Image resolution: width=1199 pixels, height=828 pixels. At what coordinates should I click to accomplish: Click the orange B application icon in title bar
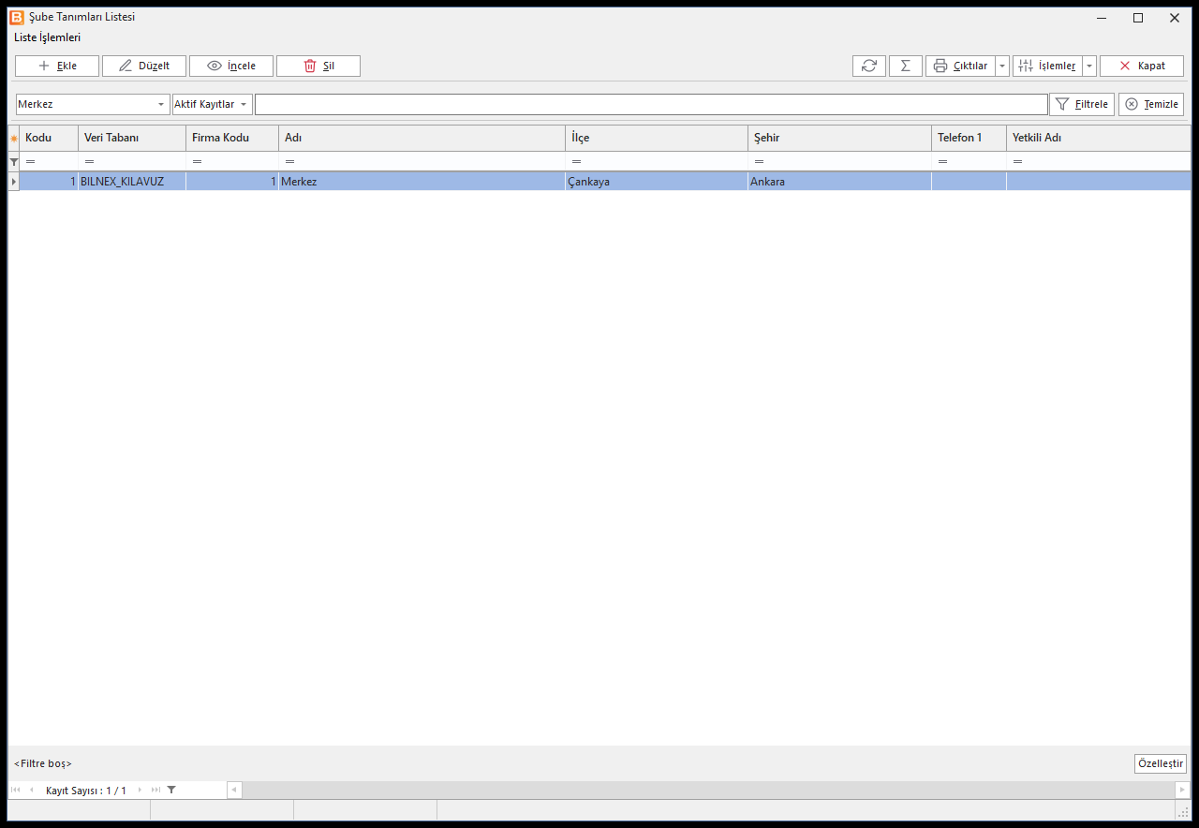pyautogui.click(x=16, y=17)
